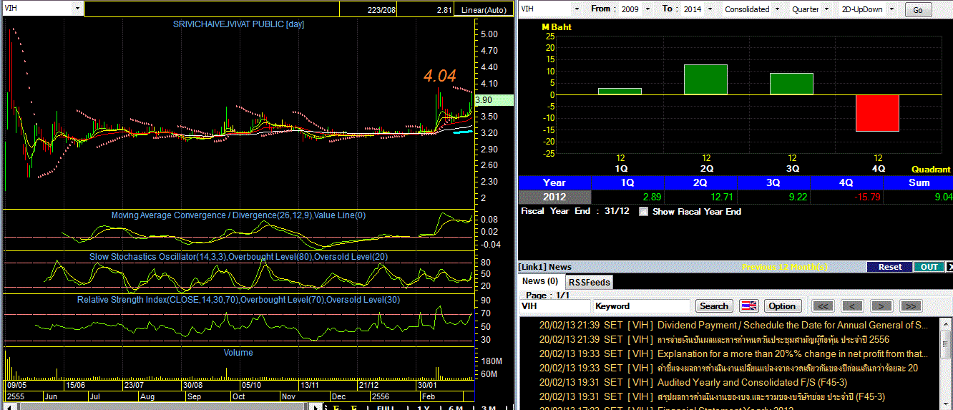The image size is (953, 410).
Task: Switch to the News (0) tab
Action: click(541, 281)
